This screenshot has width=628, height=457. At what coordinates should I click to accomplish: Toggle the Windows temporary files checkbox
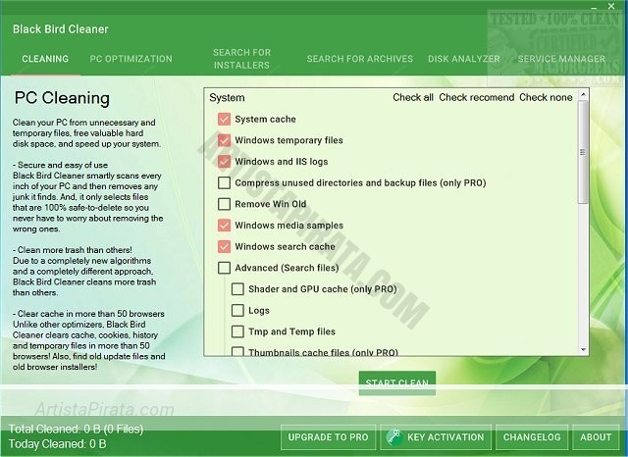click(224, 140)
